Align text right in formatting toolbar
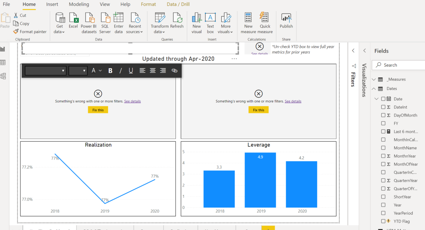 coord(163,71)
